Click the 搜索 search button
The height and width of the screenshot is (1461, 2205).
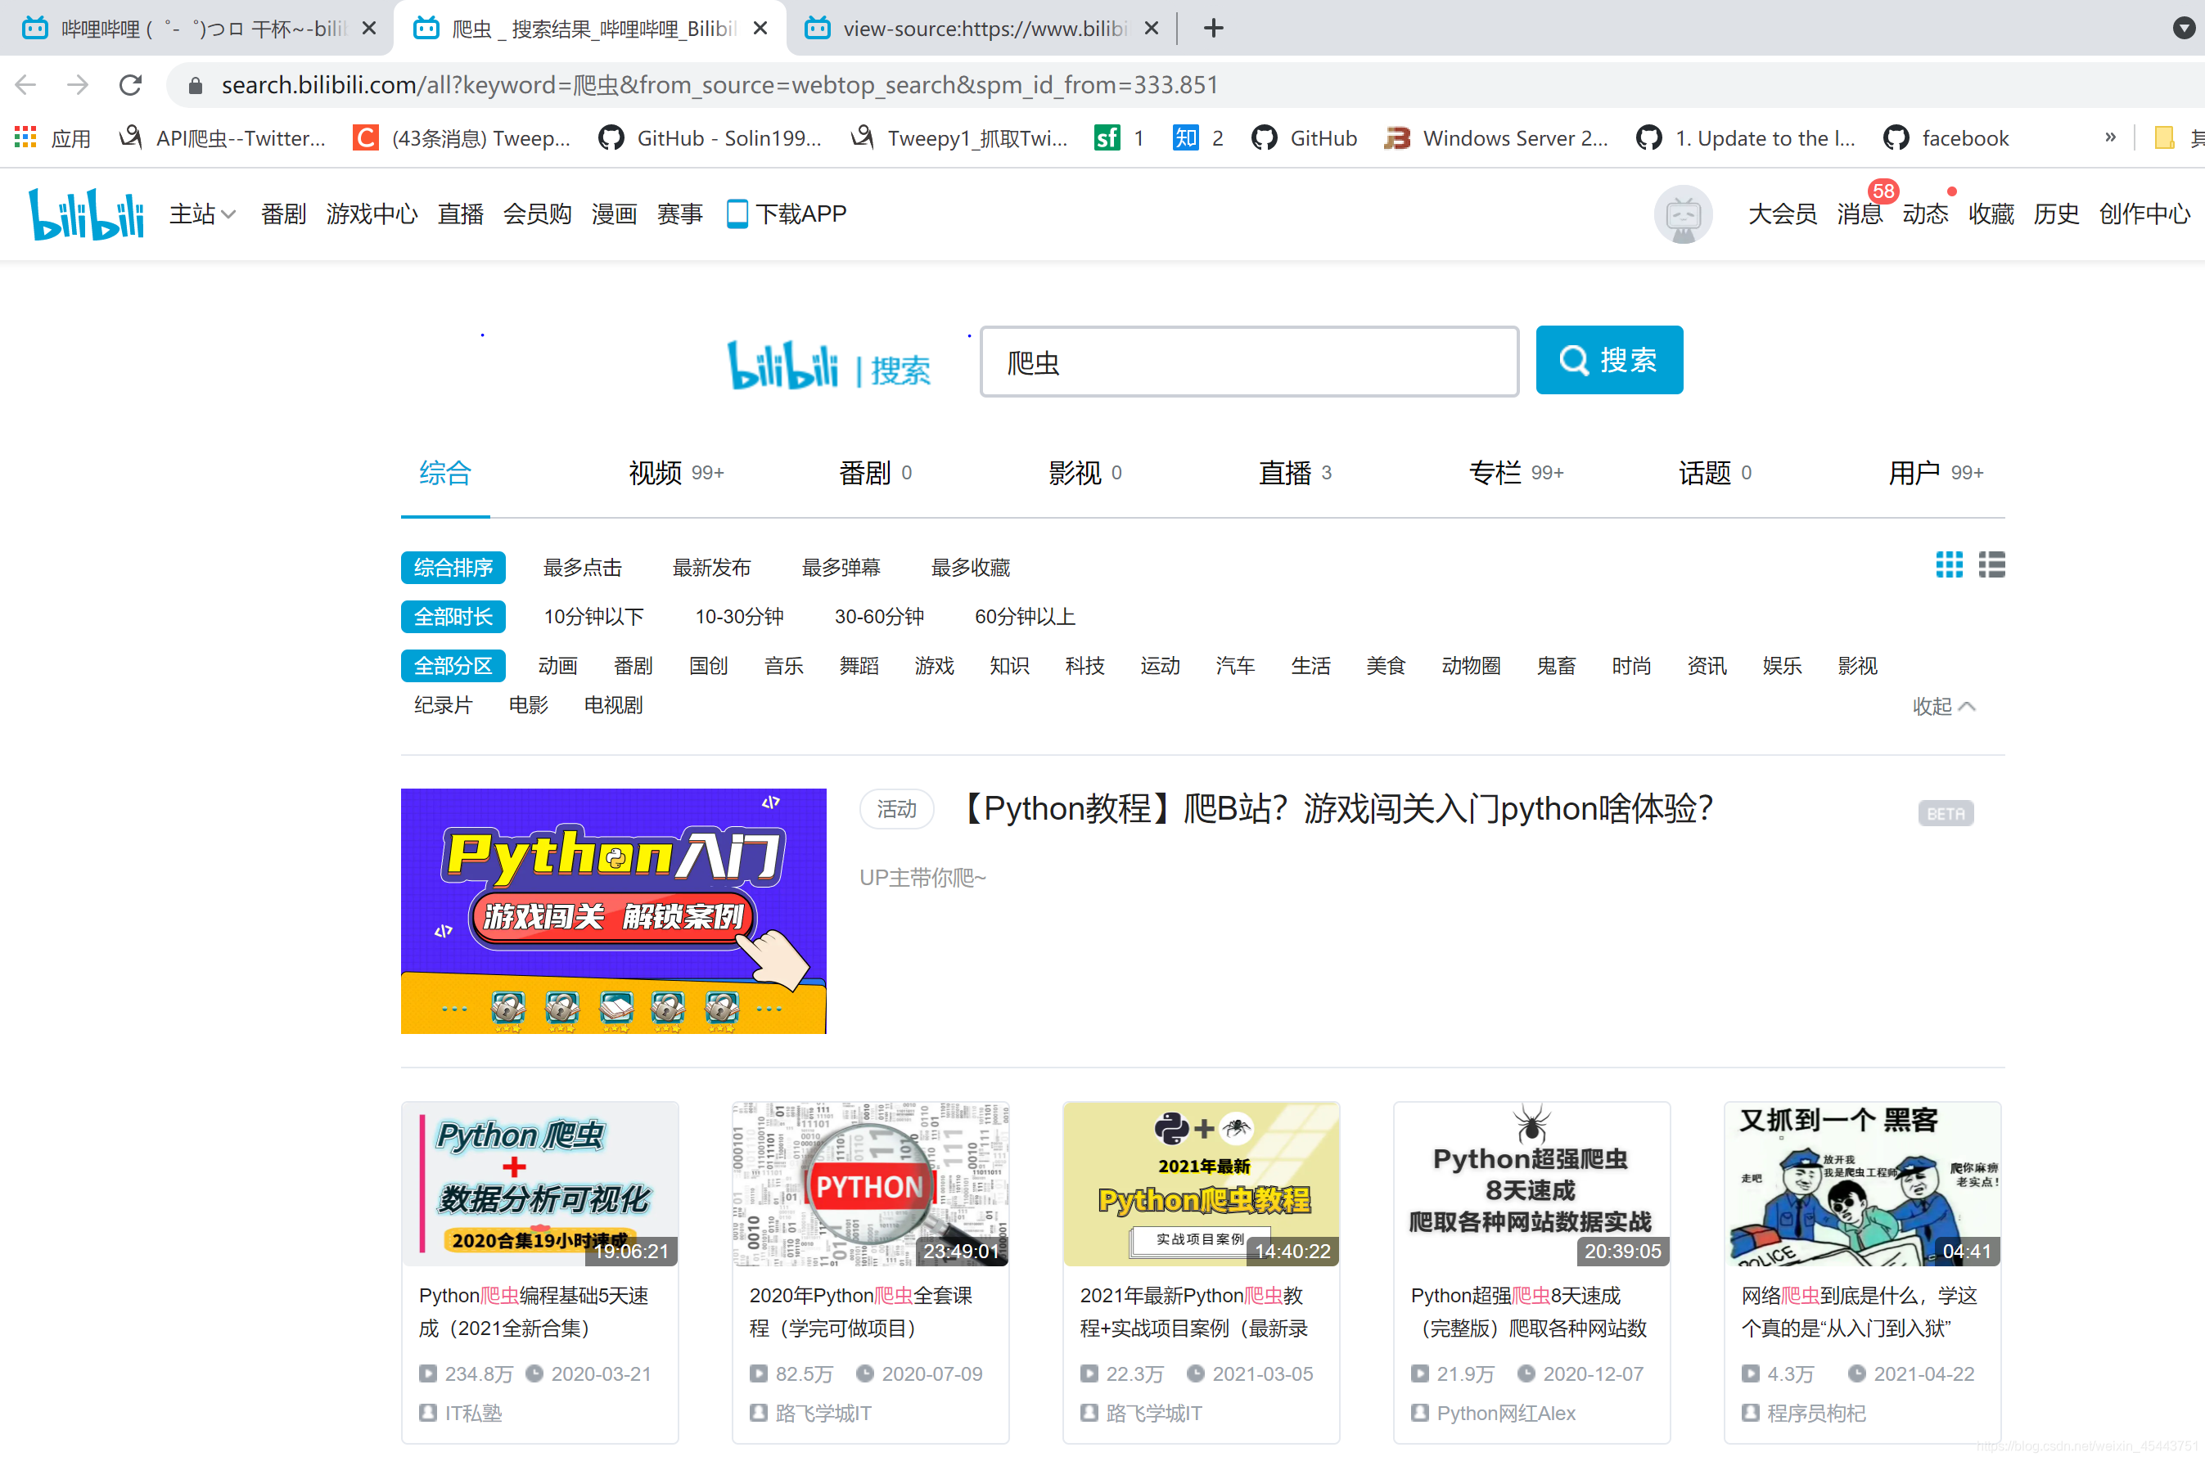click(x=1608, y=360)
